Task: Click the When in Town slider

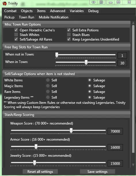Action: 86,62
